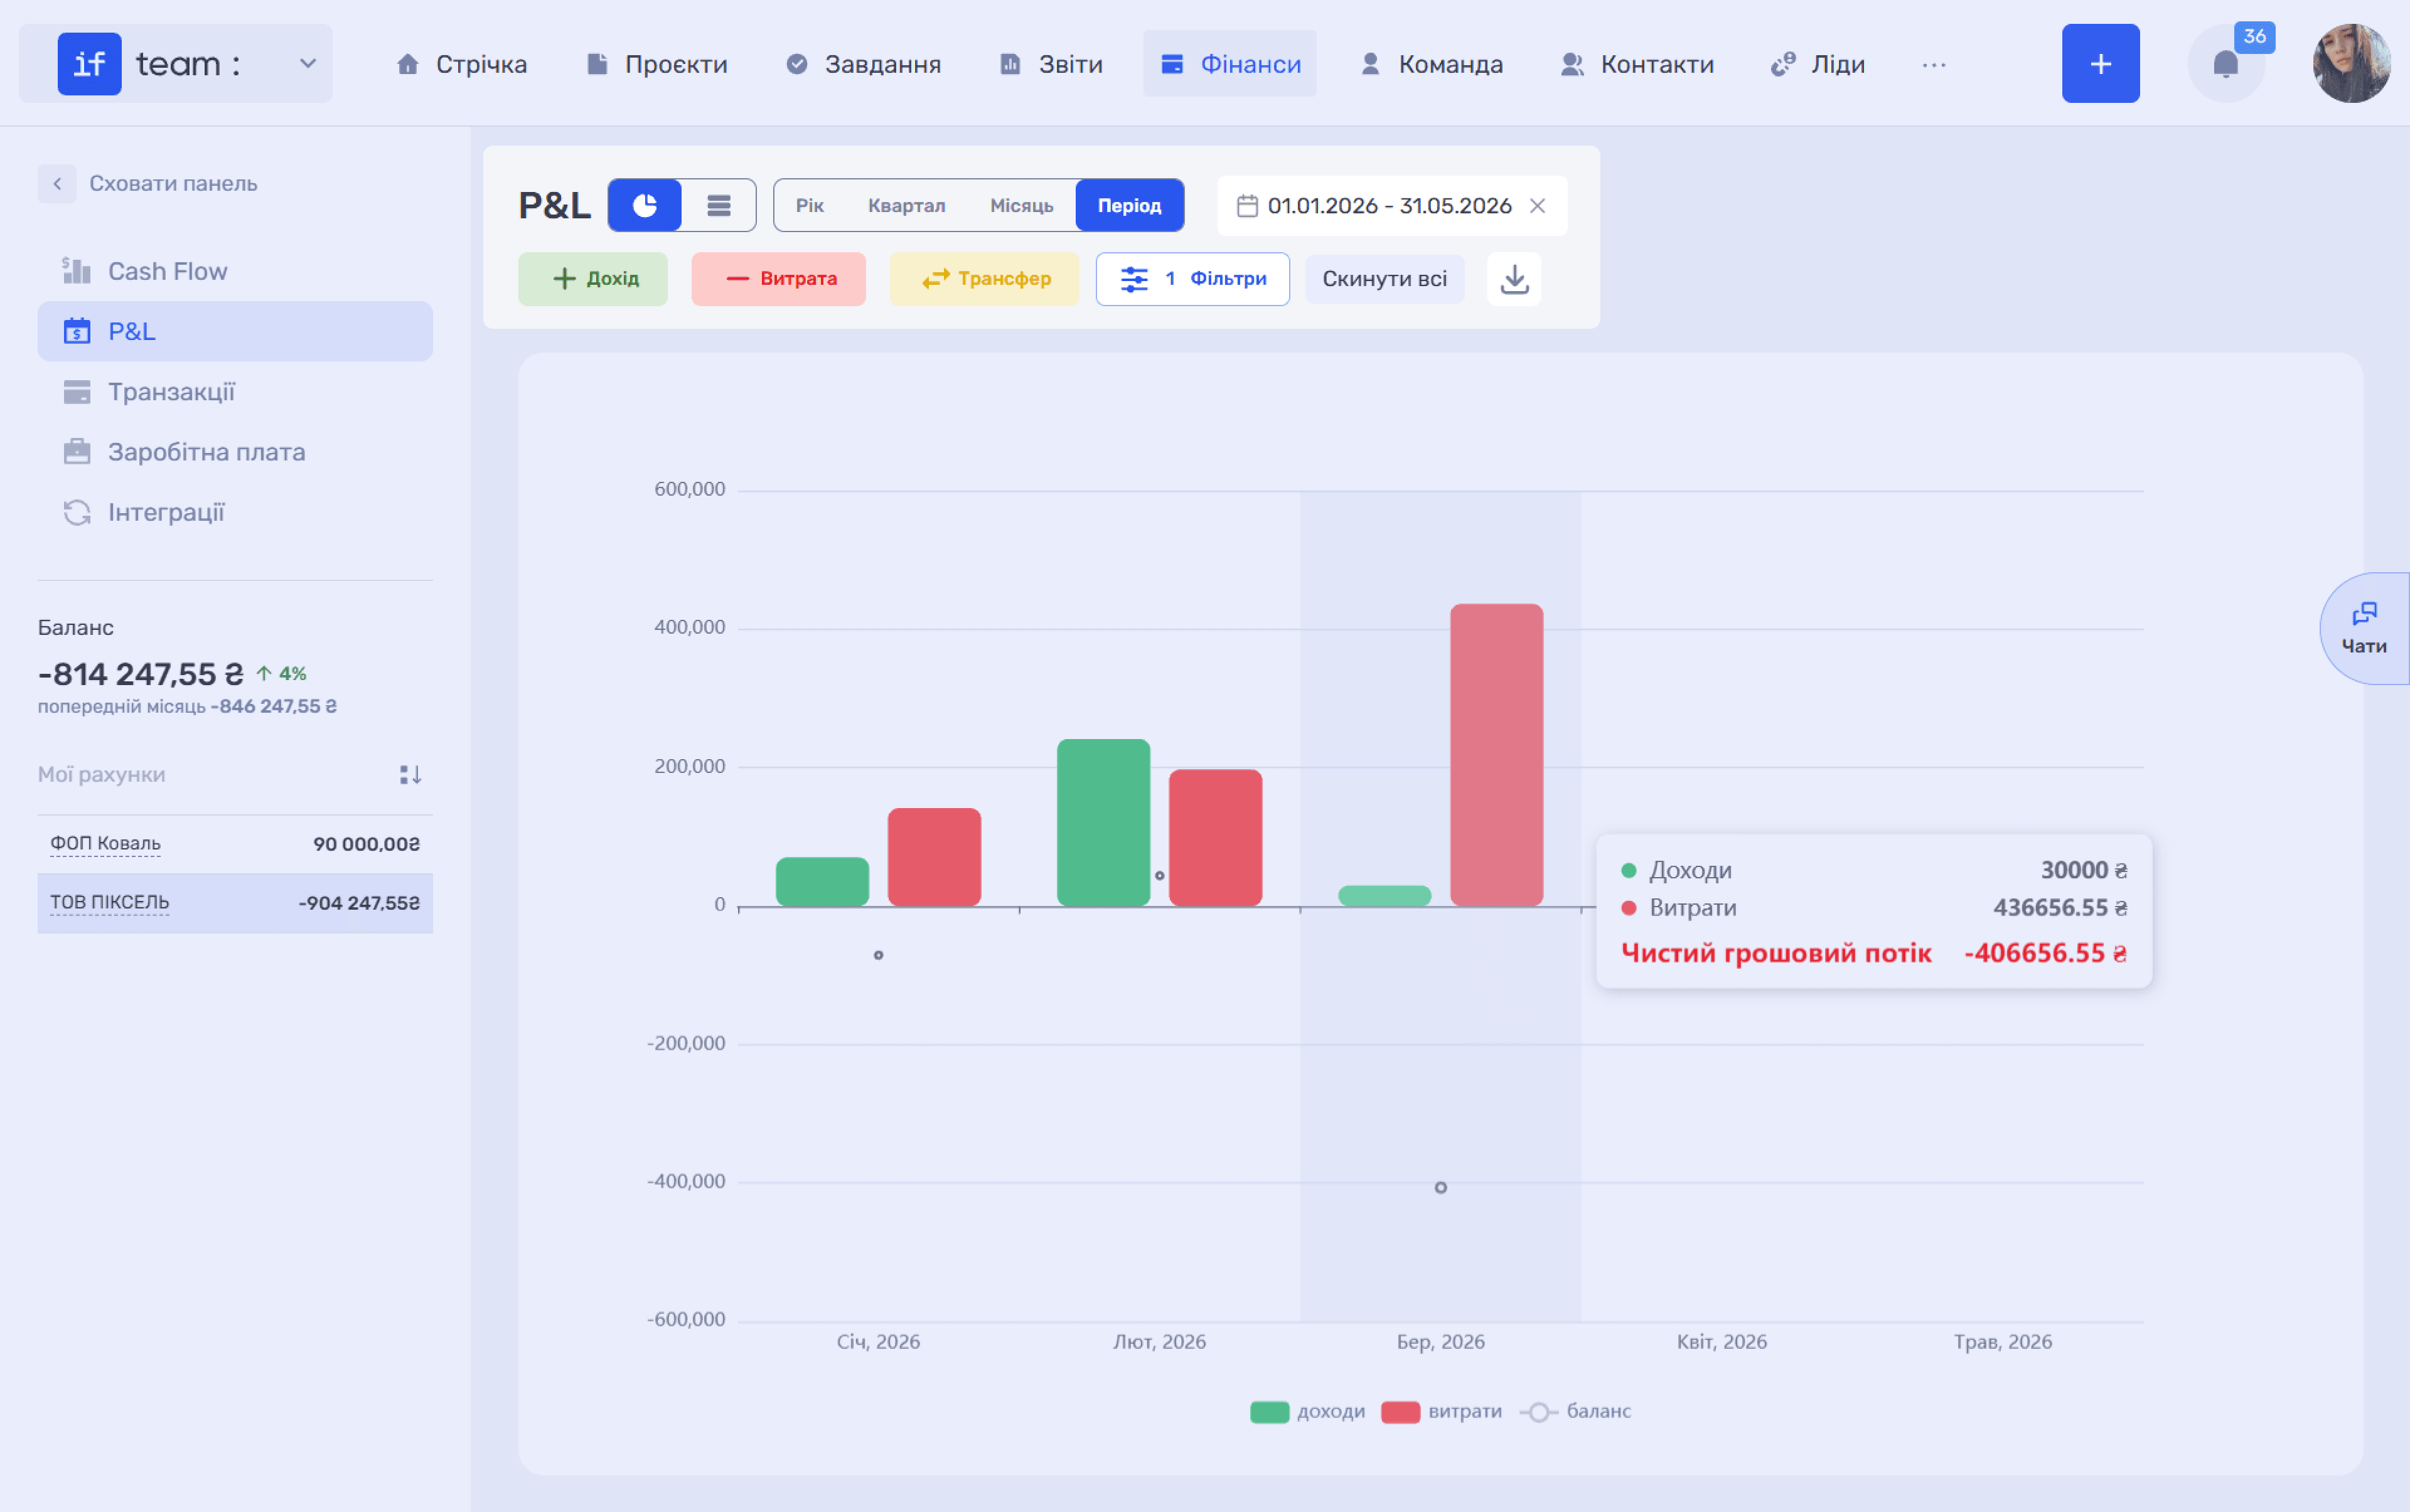This screenshot has width=2410, height=1512.
Task: Open the user profile avatar
Action: pyautogui.click(x=2351, y=64)
